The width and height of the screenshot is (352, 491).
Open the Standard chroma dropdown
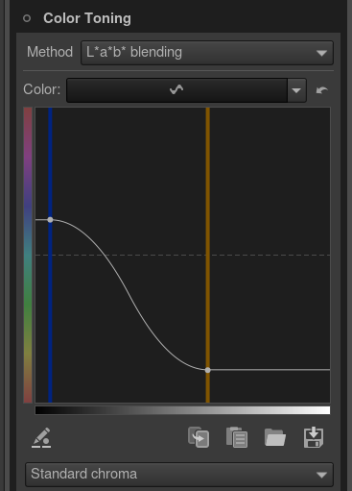pyautogui.click(x=179, y=475)
